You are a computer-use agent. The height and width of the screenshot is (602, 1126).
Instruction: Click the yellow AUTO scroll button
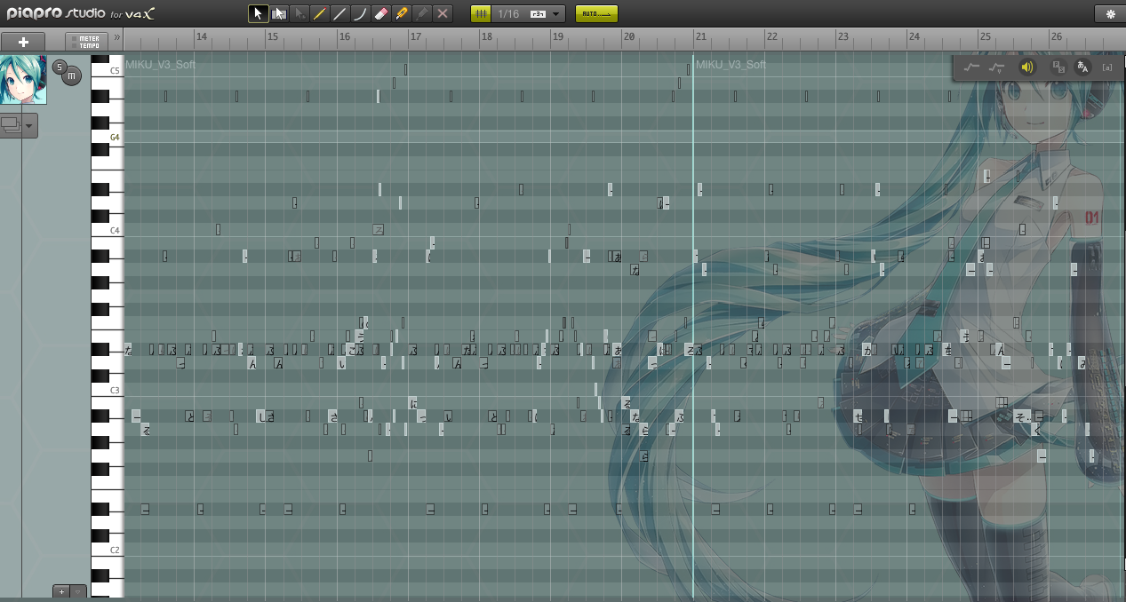(596, 13)
